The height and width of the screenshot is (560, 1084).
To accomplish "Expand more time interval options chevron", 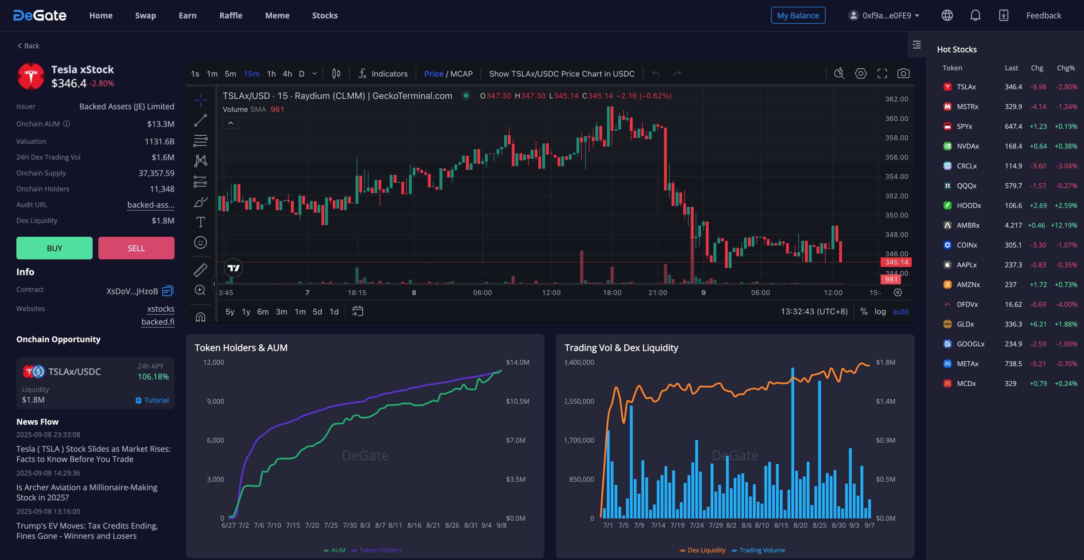I will (314, 74).
